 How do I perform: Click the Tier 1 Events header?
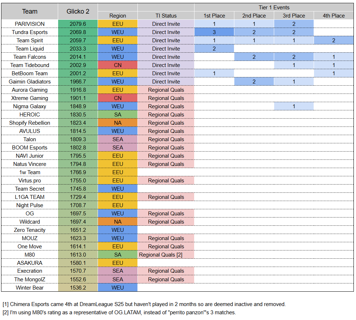[x=274, y=8]
